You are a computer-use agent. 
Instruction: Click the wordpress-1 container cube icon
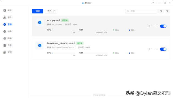click(40, 22)
